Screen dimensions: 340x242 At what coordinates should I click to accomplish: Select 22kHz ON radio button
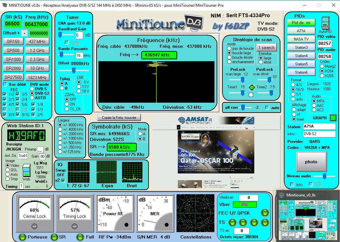(x=67, y=104)
